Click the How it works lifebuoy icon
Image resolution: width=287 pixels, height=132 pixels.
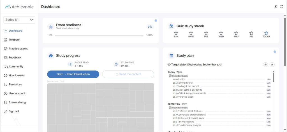click(x=6, y=76)
